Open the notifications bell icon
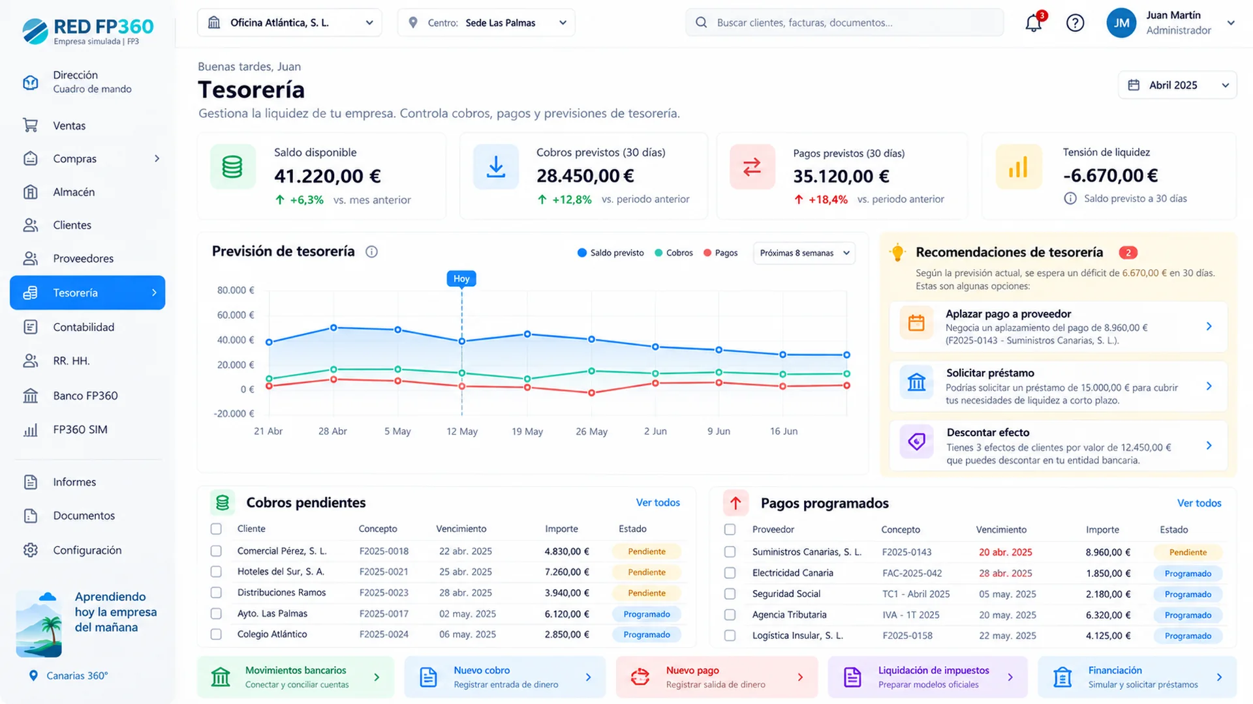Viewport: 1253px width, 704px height. tap(1034, 23)
